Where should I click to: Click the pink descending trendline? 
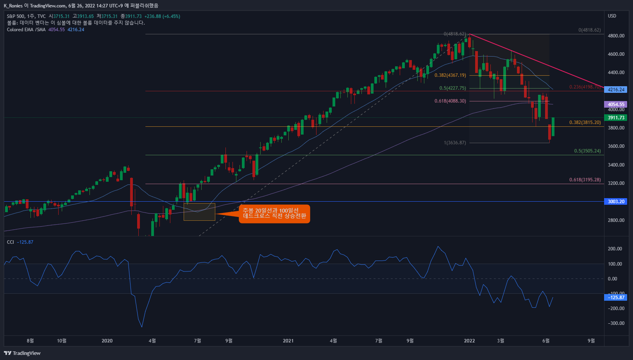tap(537, 61)
